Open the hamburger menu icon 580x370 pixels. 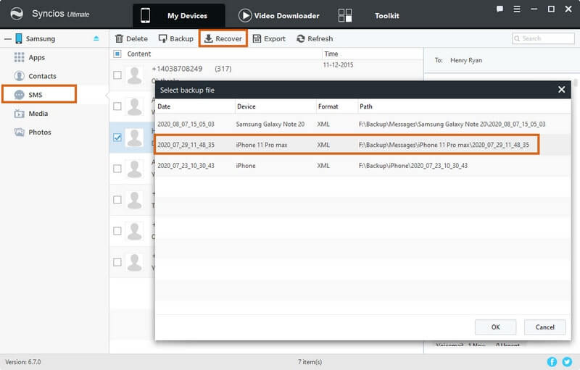coord(517,9)
